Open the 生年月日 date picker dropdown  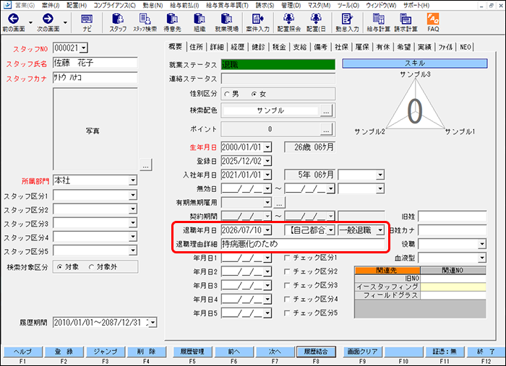pos(267,147)
